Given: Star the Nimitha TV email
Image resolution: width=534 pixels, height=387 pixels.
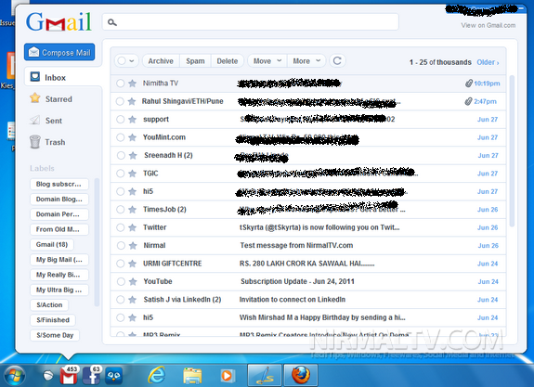Looking at the screenshot, I should pos(132,84).
